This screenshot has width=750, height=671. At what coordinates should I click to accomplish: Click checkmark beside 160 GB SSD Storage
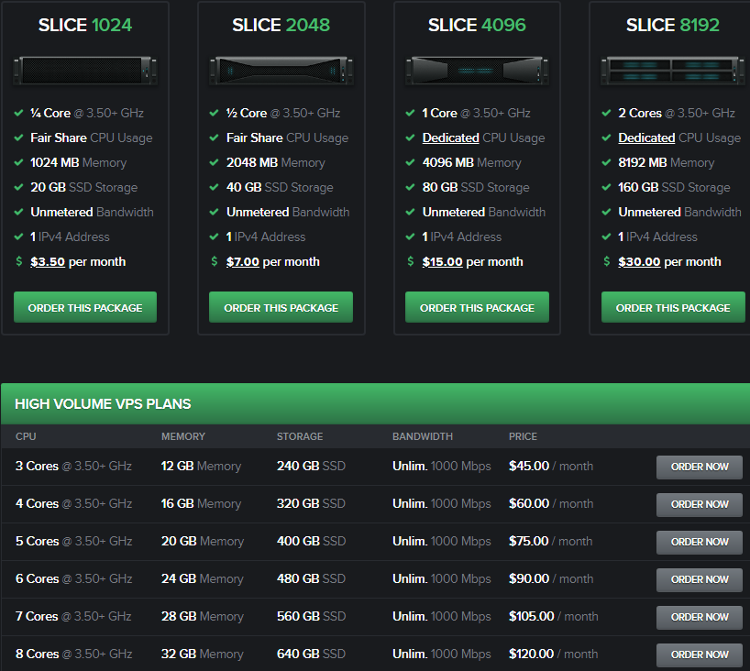pyautogui.click(x=606, y=187)
